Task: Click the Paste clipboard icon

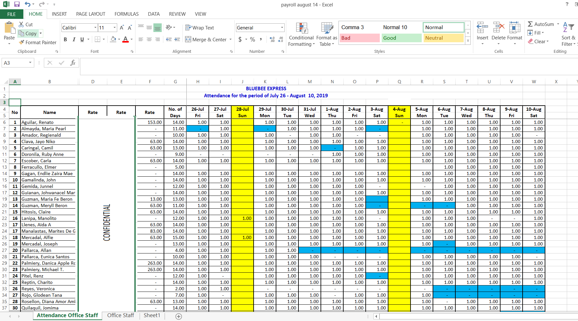Action: click(x=9, y=28)
